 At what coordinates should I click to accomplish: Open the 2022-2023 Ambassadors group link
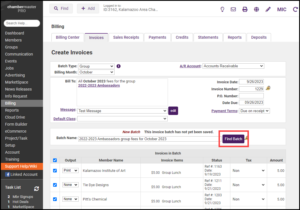[99, 86]
